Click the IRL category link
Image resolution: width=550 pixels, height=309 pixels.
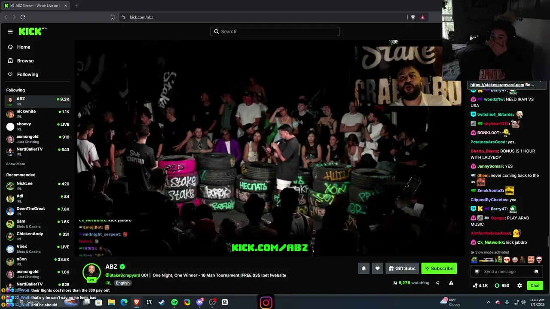[108, 283]
